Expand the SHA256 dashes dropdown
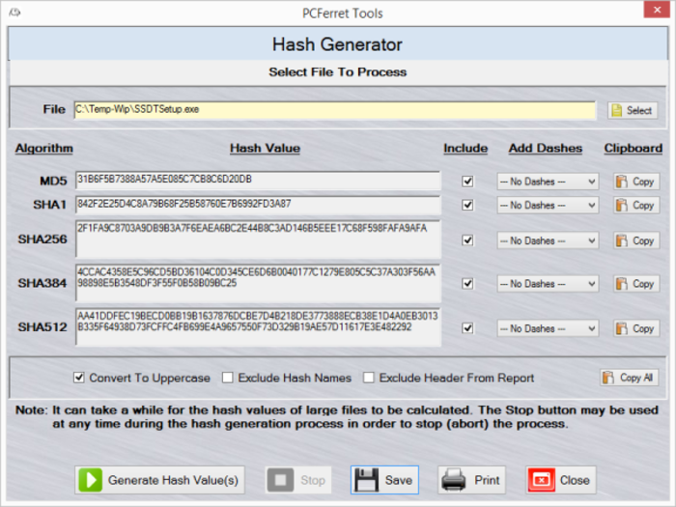Screen dimensions: 676x507 point(548,240)
